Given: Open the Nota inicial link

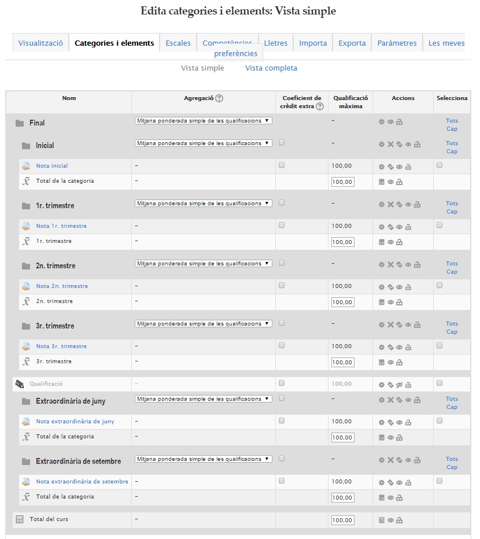Looking at the screenshot, I should (52, 165).
